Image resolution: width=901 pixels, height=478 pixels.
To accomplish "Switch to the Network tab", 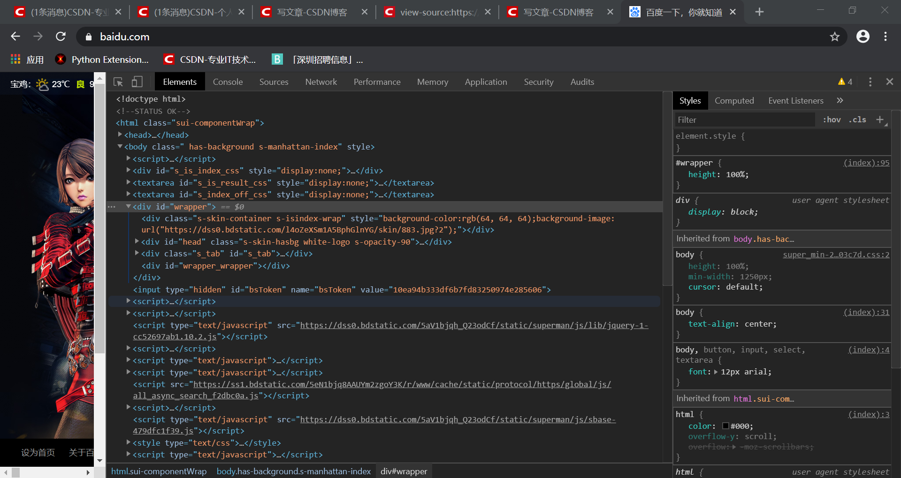I will 321,82.
